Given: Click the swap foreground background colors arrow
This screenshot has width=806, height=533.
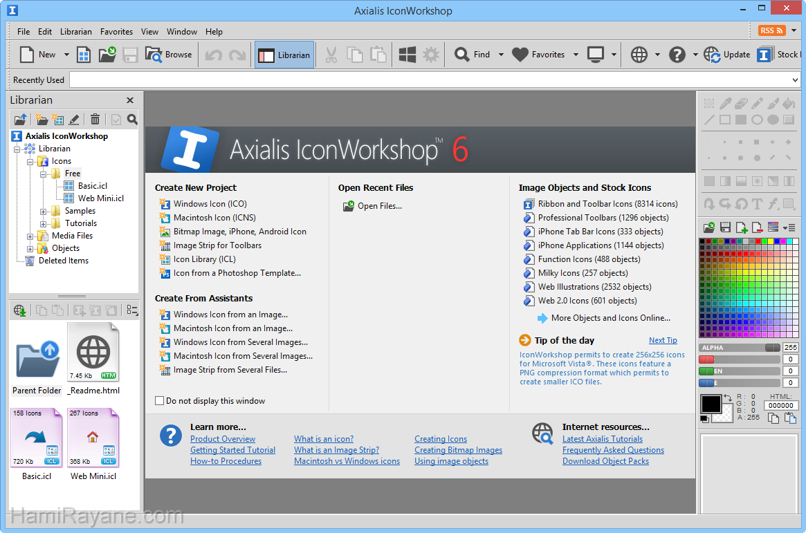Looking at the screenshot, I should coord(727,398).
